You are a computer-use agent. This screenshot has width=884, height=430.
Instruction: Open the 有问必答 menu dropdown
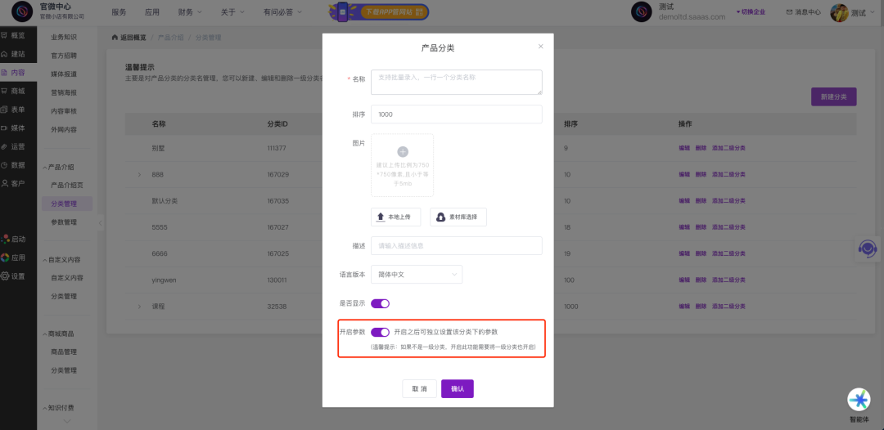pos(282,11)
